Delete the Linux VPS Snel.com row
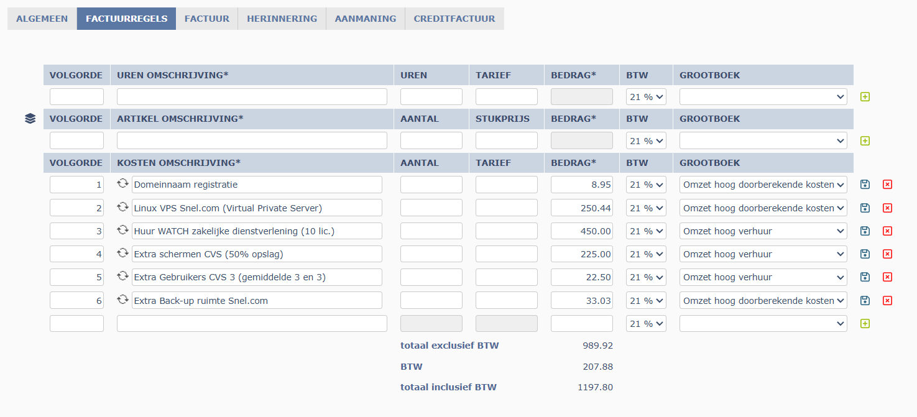Image resolution: width=917 pixels, height=417 pixels. tap(887, 208)
